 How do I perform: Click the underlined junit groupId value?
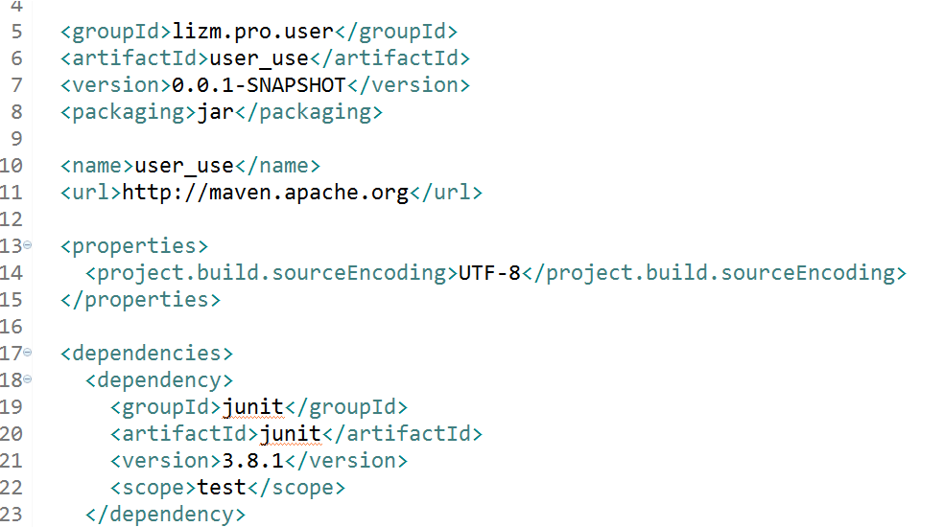[x=253, y=407]
